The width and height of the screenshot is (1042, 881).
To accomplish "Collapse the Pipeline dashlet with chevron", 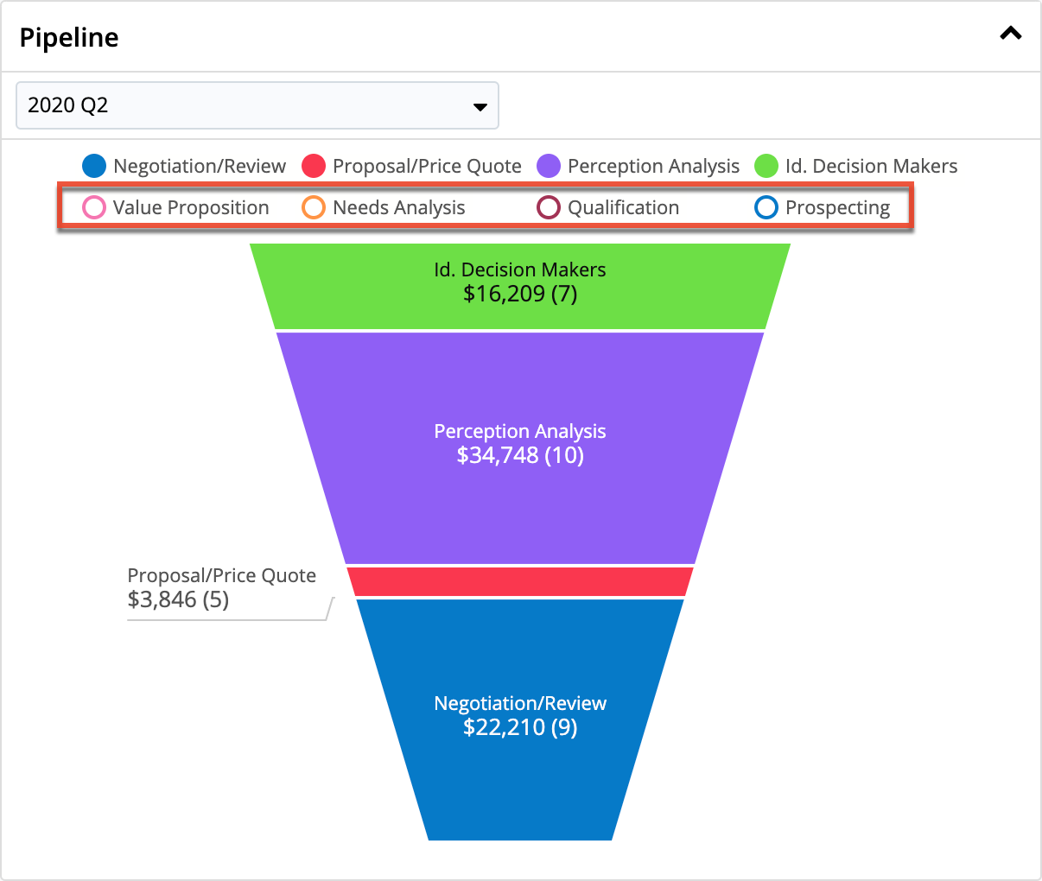I will [x=1010, y=35].
